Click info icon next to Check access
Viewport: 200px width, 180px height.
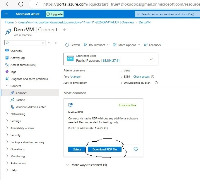153,77
